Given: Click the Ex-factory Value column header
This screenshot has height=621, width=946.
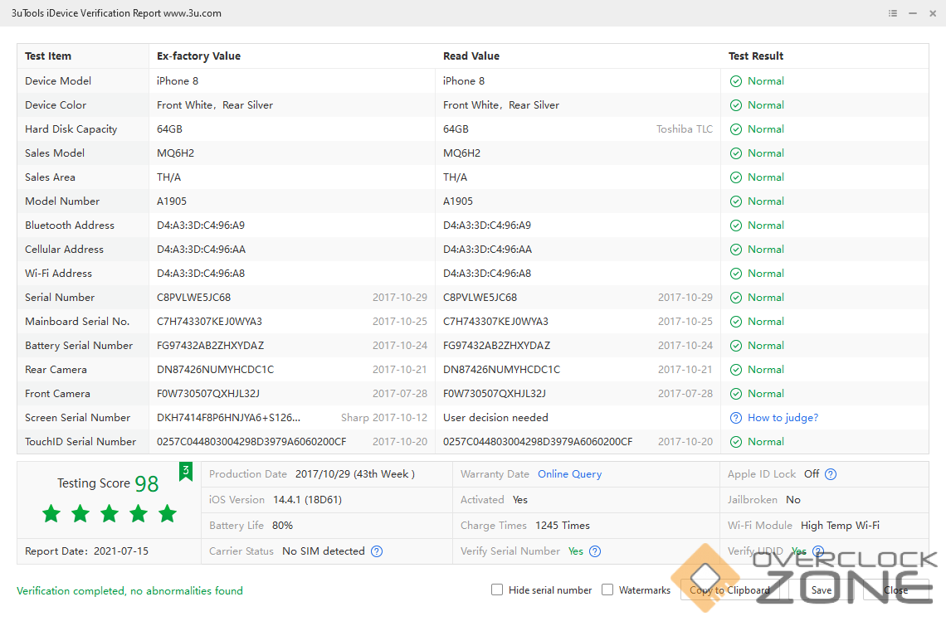Looking at the screenshot, I should coord(198,56).
